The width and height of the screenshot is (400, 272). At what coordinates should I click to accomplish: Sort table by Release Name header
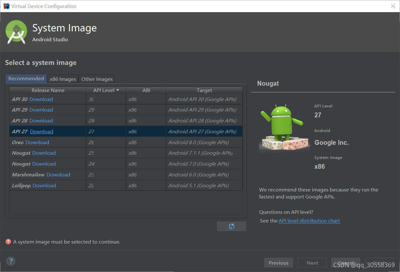(48, 90)
